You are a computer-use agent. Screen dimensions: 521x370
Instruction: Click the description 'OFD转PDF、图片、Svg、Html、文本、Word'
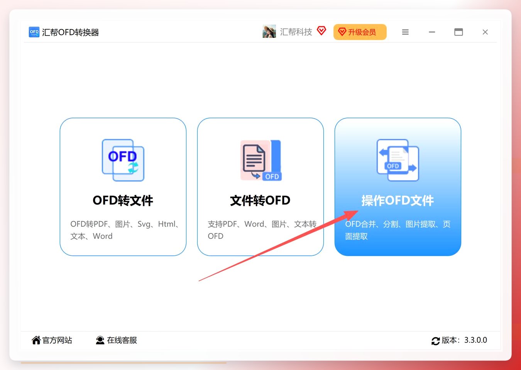tap(124, 230)
